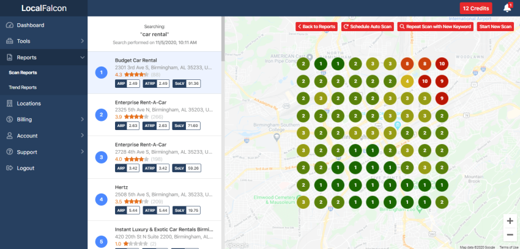The image size is (520, 249).
Task: Click the red rank 10 marker in second row
Action: (x=425, y=81)
